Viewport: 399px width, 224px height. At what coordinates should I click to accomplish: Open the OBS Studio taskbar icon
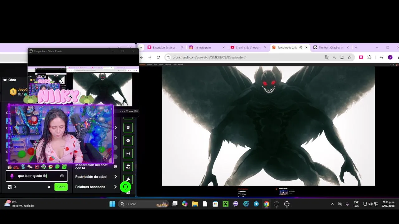click(x=287, y=204)
